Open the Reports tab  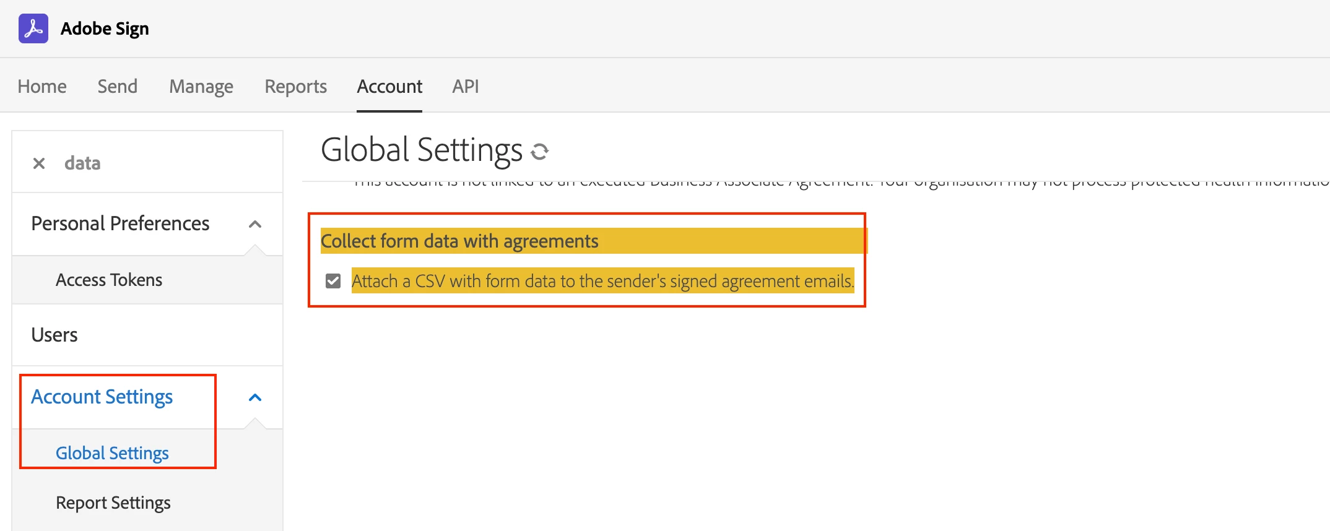click(296, 86)
